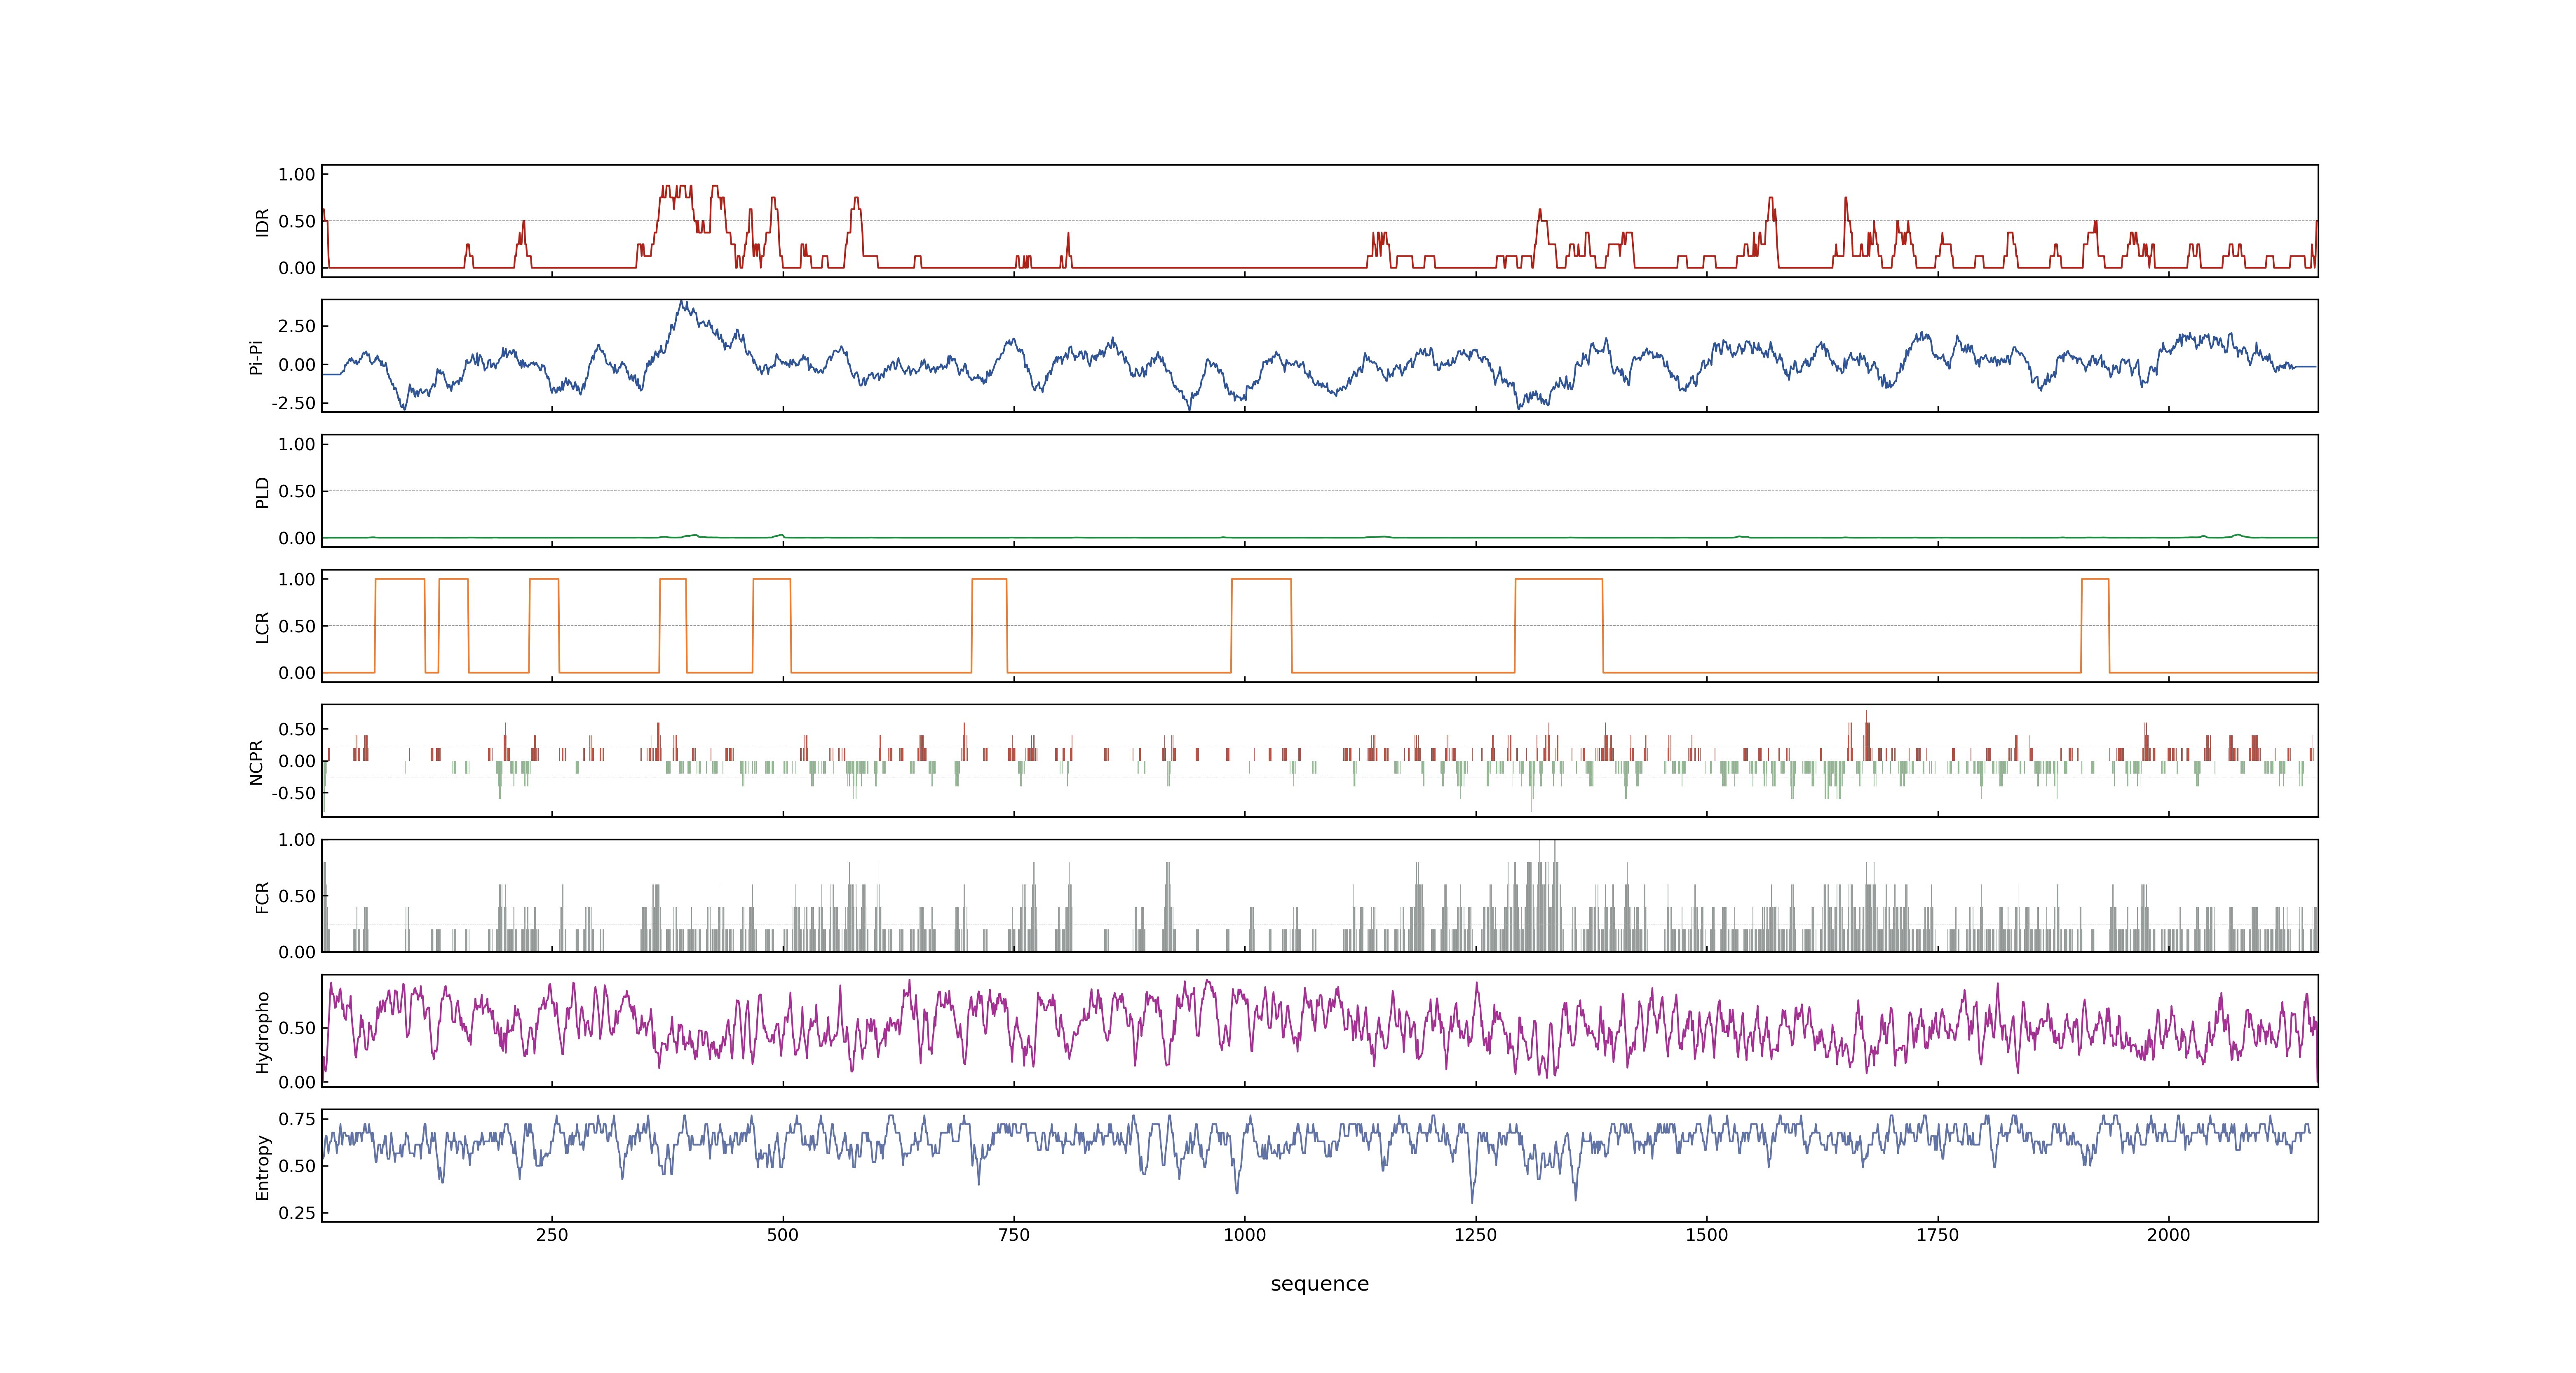
Task: Click the Entropy y-axis label
Action: (262, 1167)
